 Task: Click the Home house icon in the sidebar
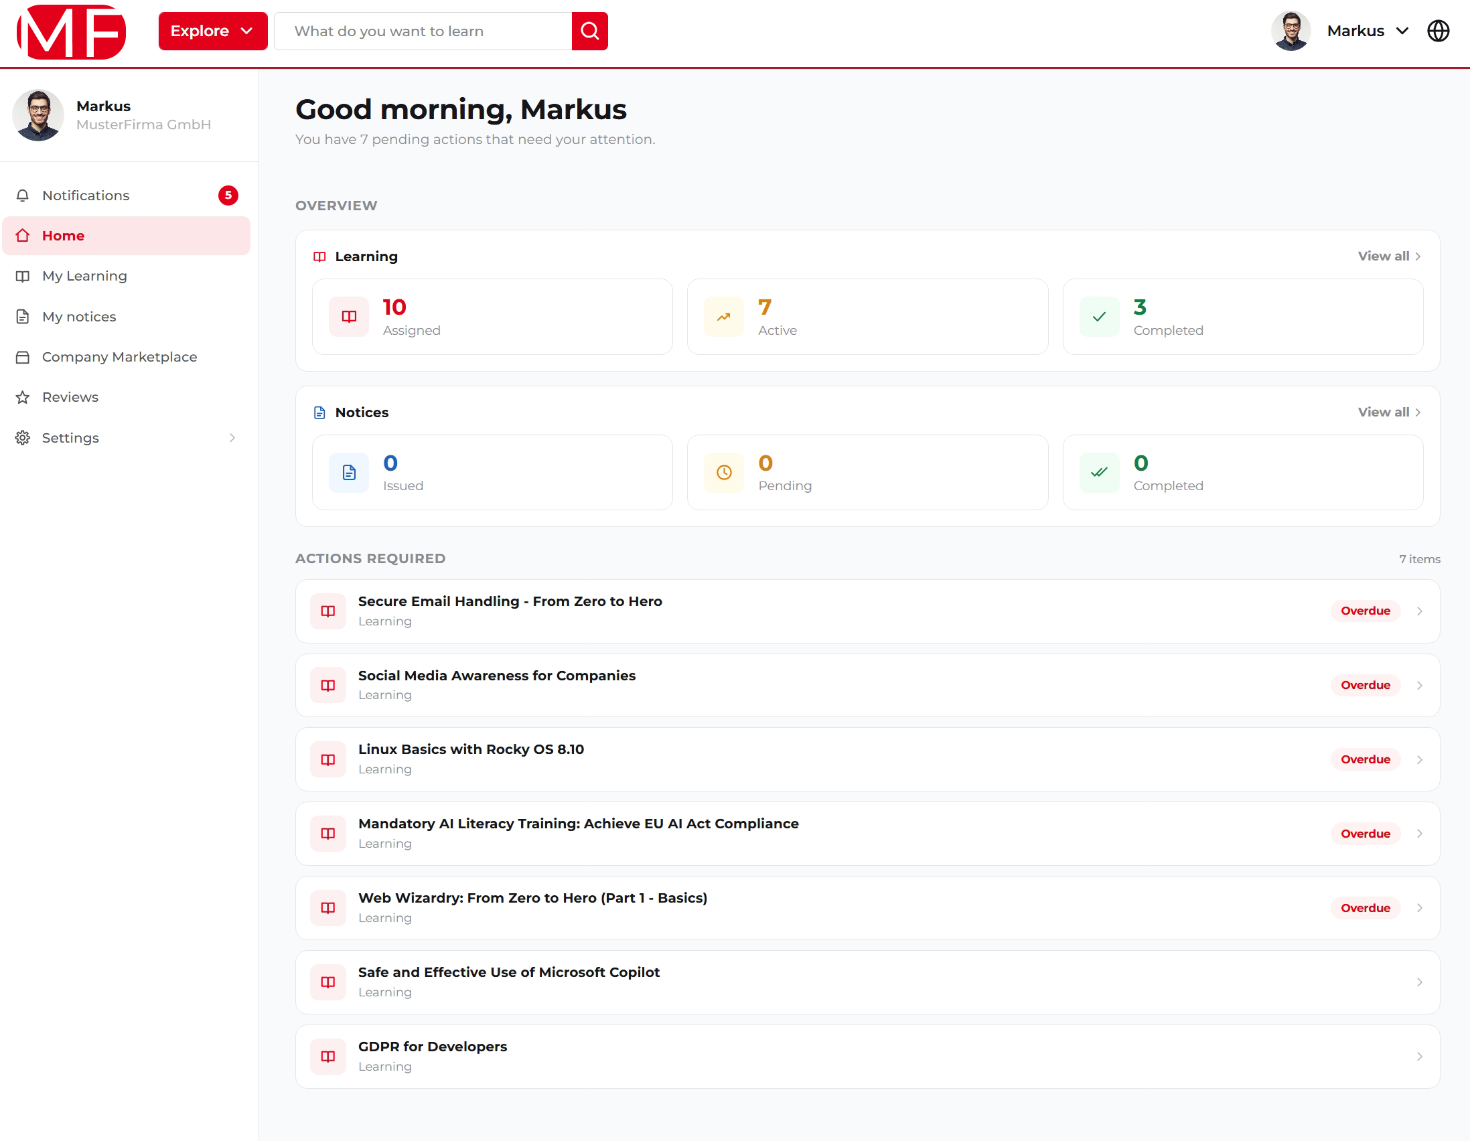[23, 236]
